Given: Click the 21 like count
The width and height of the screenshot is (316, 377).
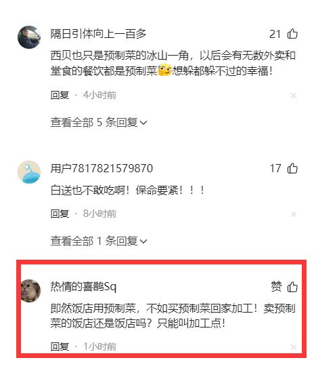Looking at the screenshot, I should click(x=275, y=34).
